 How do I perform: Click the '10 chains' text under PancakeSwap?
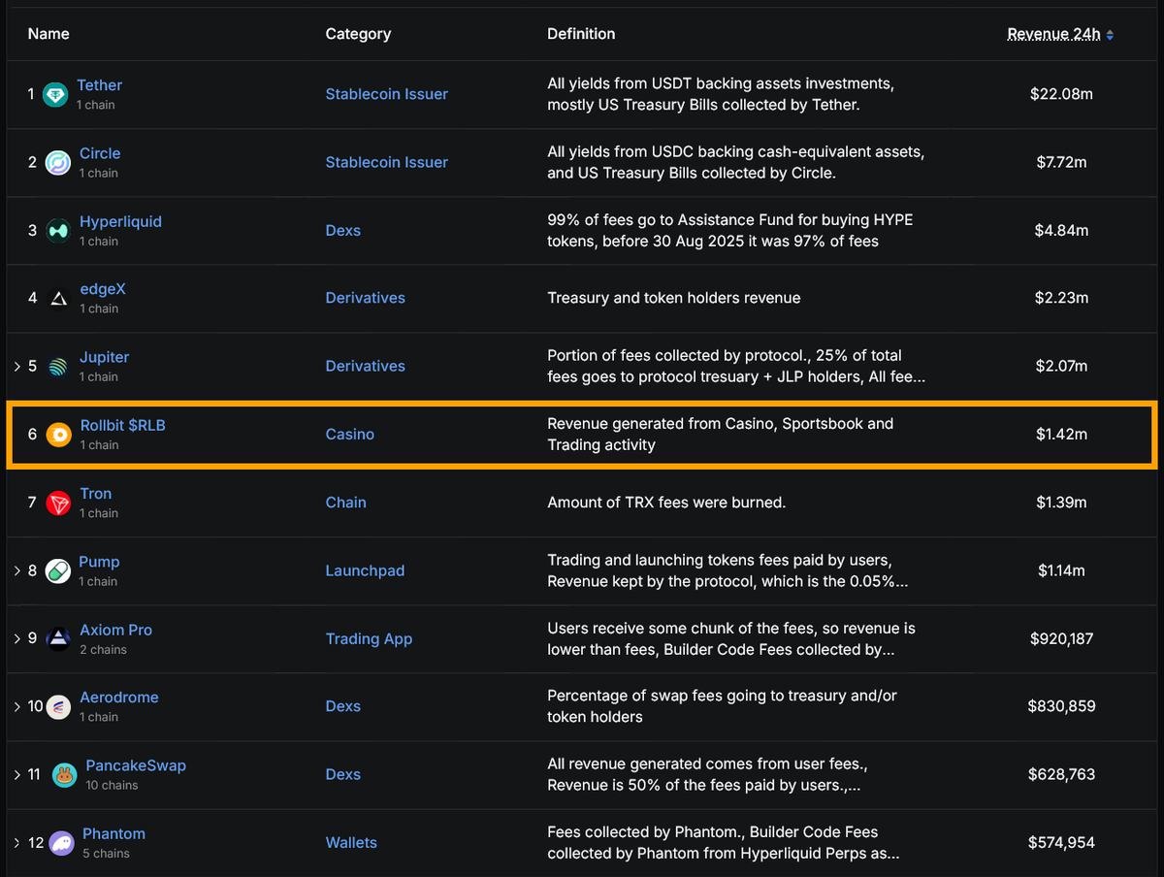point(112,785)
